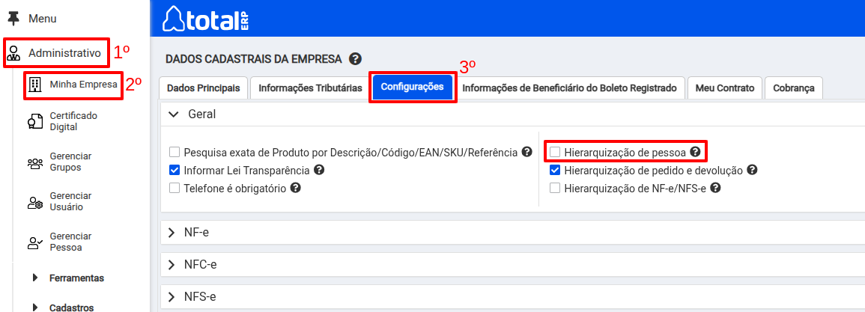Select the Configurações tab

412,87
